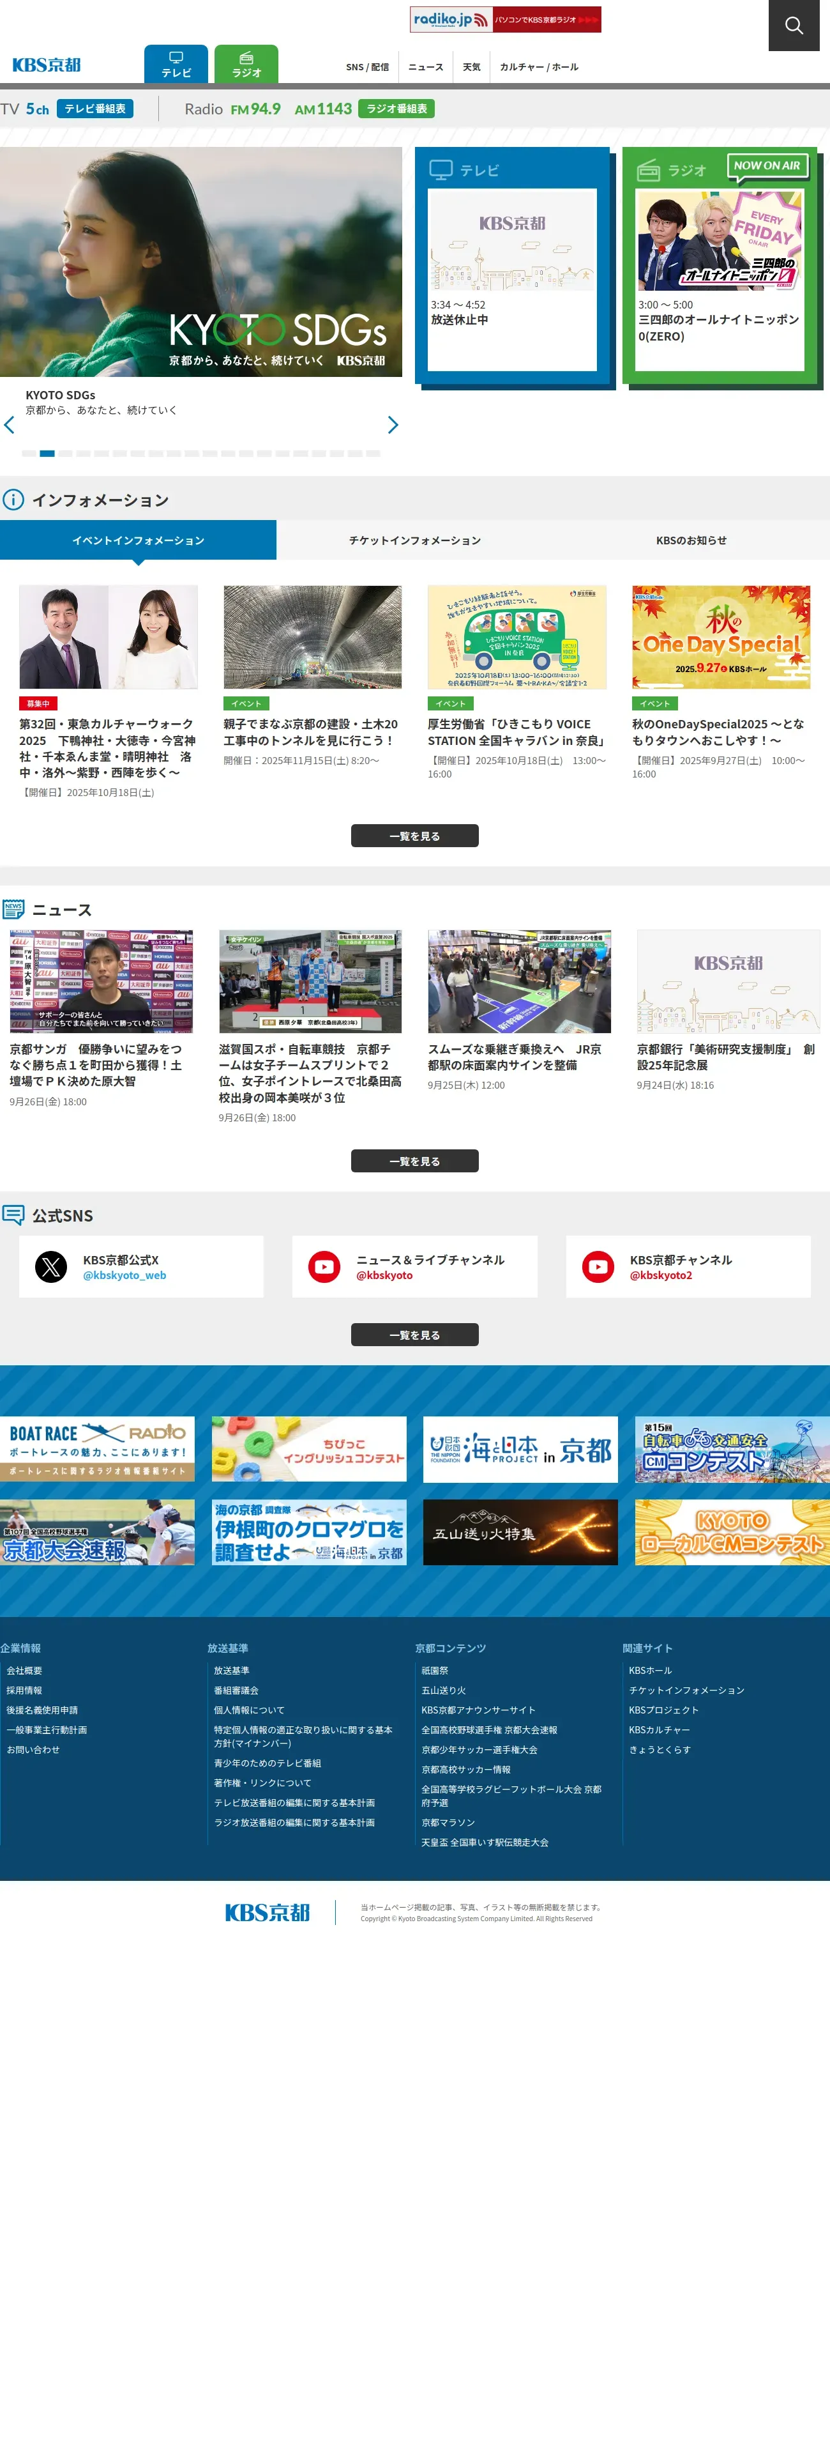The image size is (830, 2461).
Task: Open the tunnel construction event thumbnail
Action: click(x=312, y=637)
